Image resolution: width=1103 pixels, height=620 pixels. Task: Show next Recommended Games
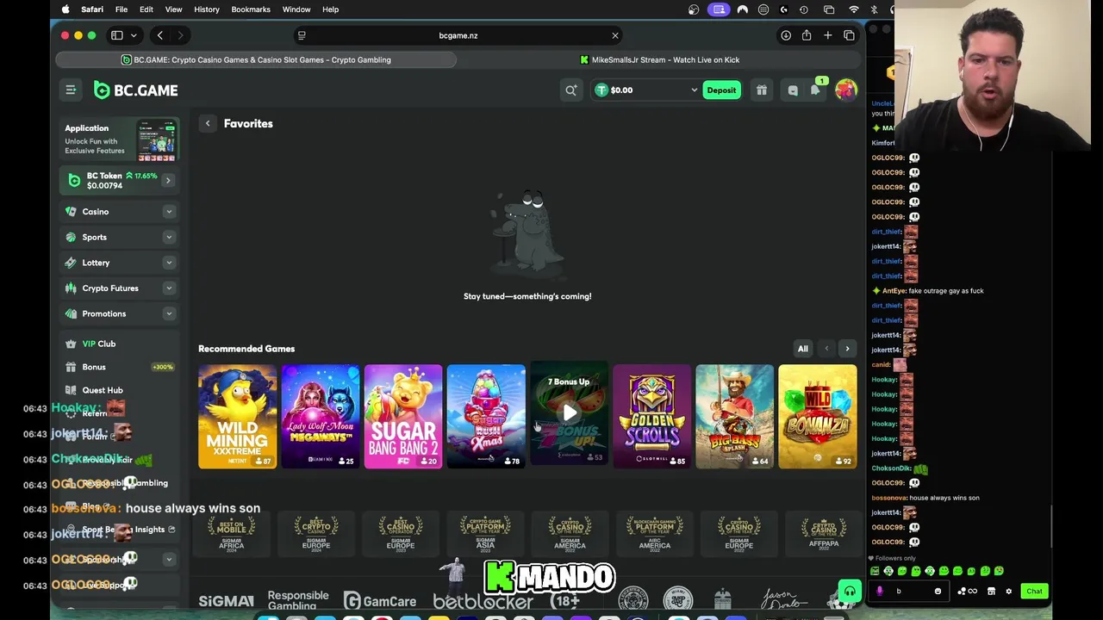tap(847, 349)
